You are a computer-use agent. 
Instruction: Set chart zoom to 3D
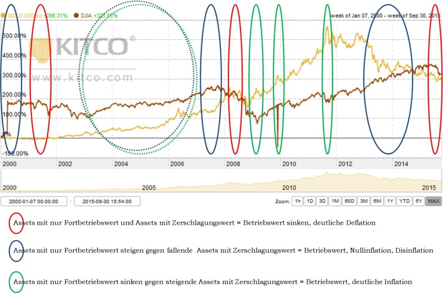[322, 201]
